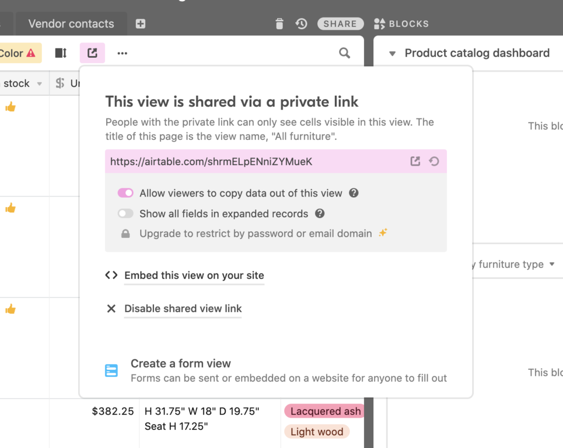Image resolution: width=563 pixels, height=448 pixels.
Task: Regenerate the private share link URL
Action: pyautogui.click(x=434, y=161)
